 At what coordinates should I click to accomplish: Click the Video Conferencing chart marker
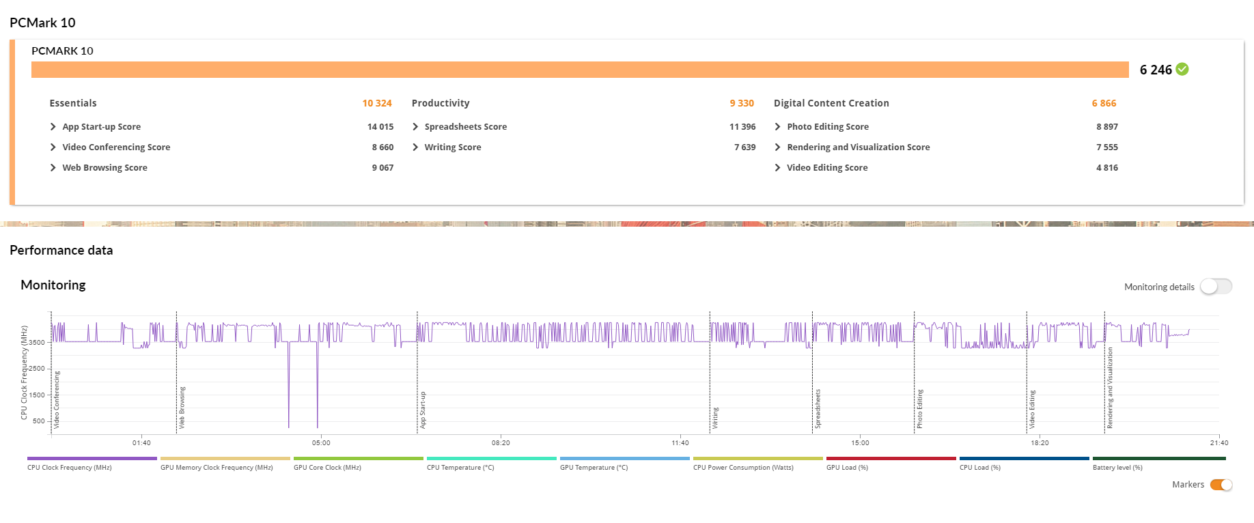57,399
